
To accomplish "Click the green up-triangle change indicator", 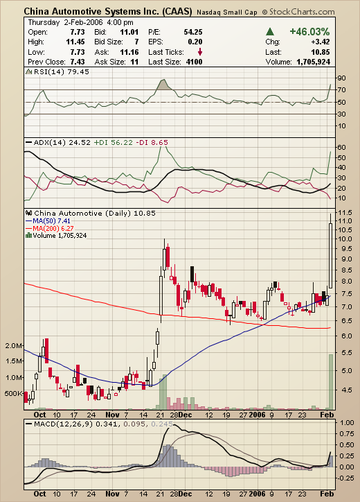I will 270,32.
